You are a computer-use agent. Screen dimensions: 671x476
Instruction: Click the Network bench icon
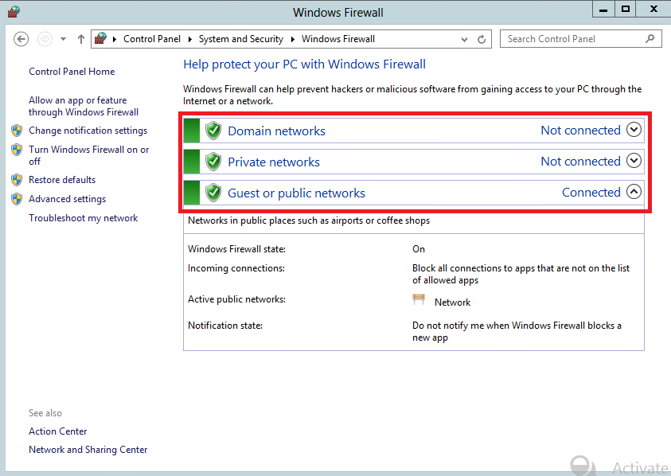click(x=419, y=299)
